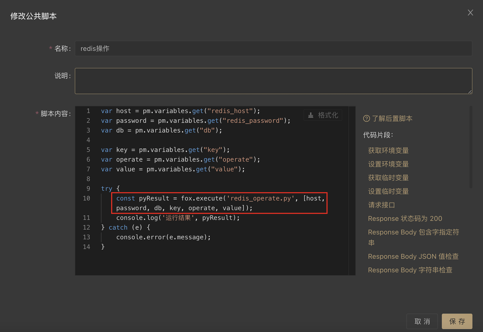This screenshot has height=332, width=483.
Task: Focus the 说明 description textarea
Action: point(273,81)
